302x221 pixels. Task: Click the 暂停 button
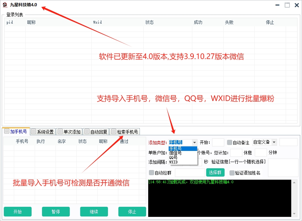(x=56, y=212)
